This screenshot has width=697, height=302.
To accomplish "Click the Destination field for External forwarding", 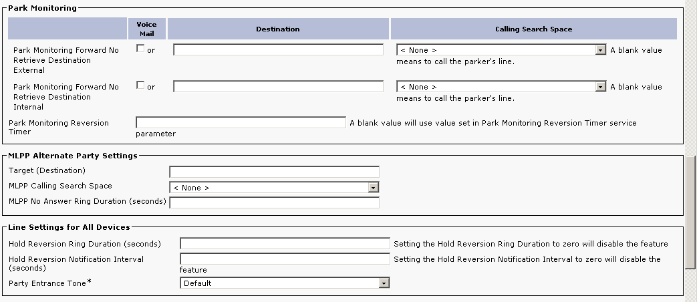I will click(278, 49).
